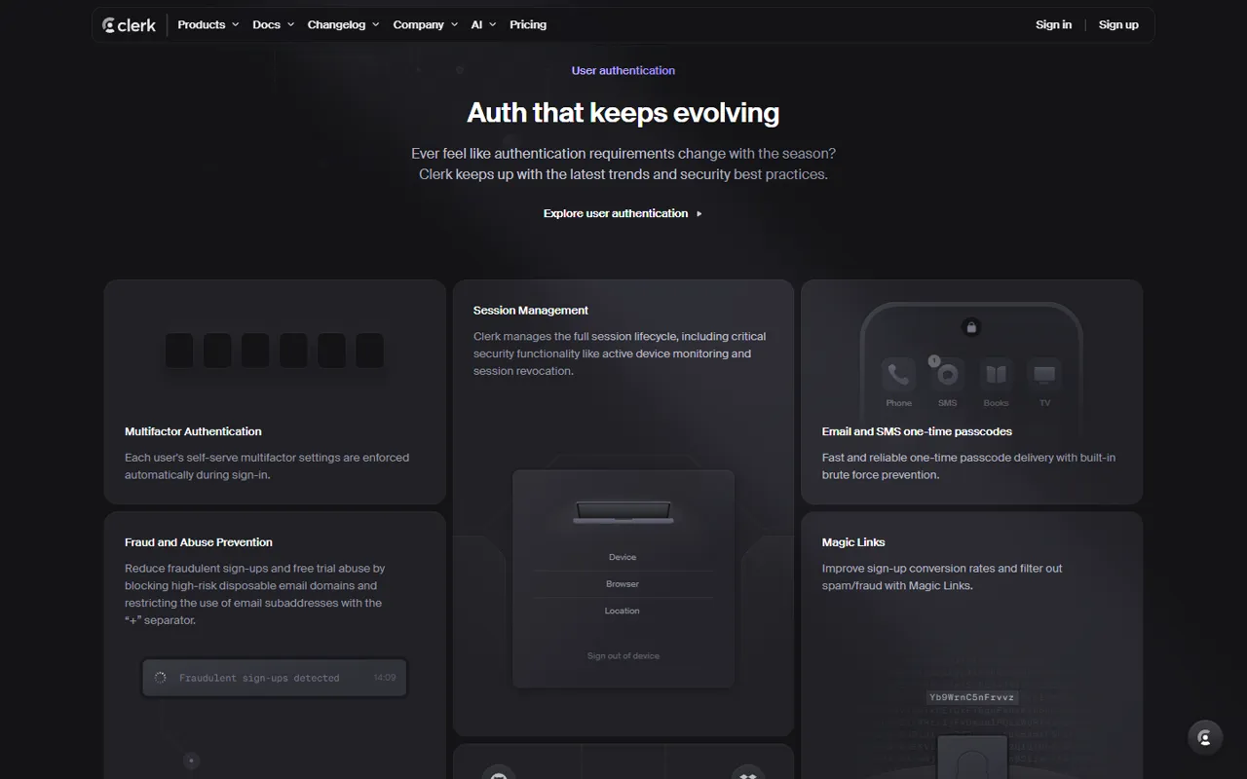Select the TV app icon
Screen dimensions: 1247x779
[1044, 375]
